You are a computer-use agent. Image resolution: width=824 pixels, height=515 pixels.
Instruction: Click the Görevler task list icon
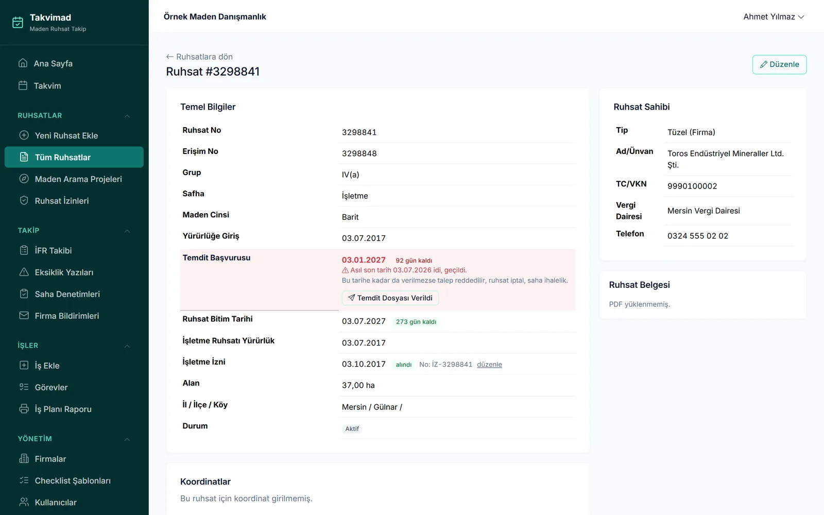tap(24, 387)
